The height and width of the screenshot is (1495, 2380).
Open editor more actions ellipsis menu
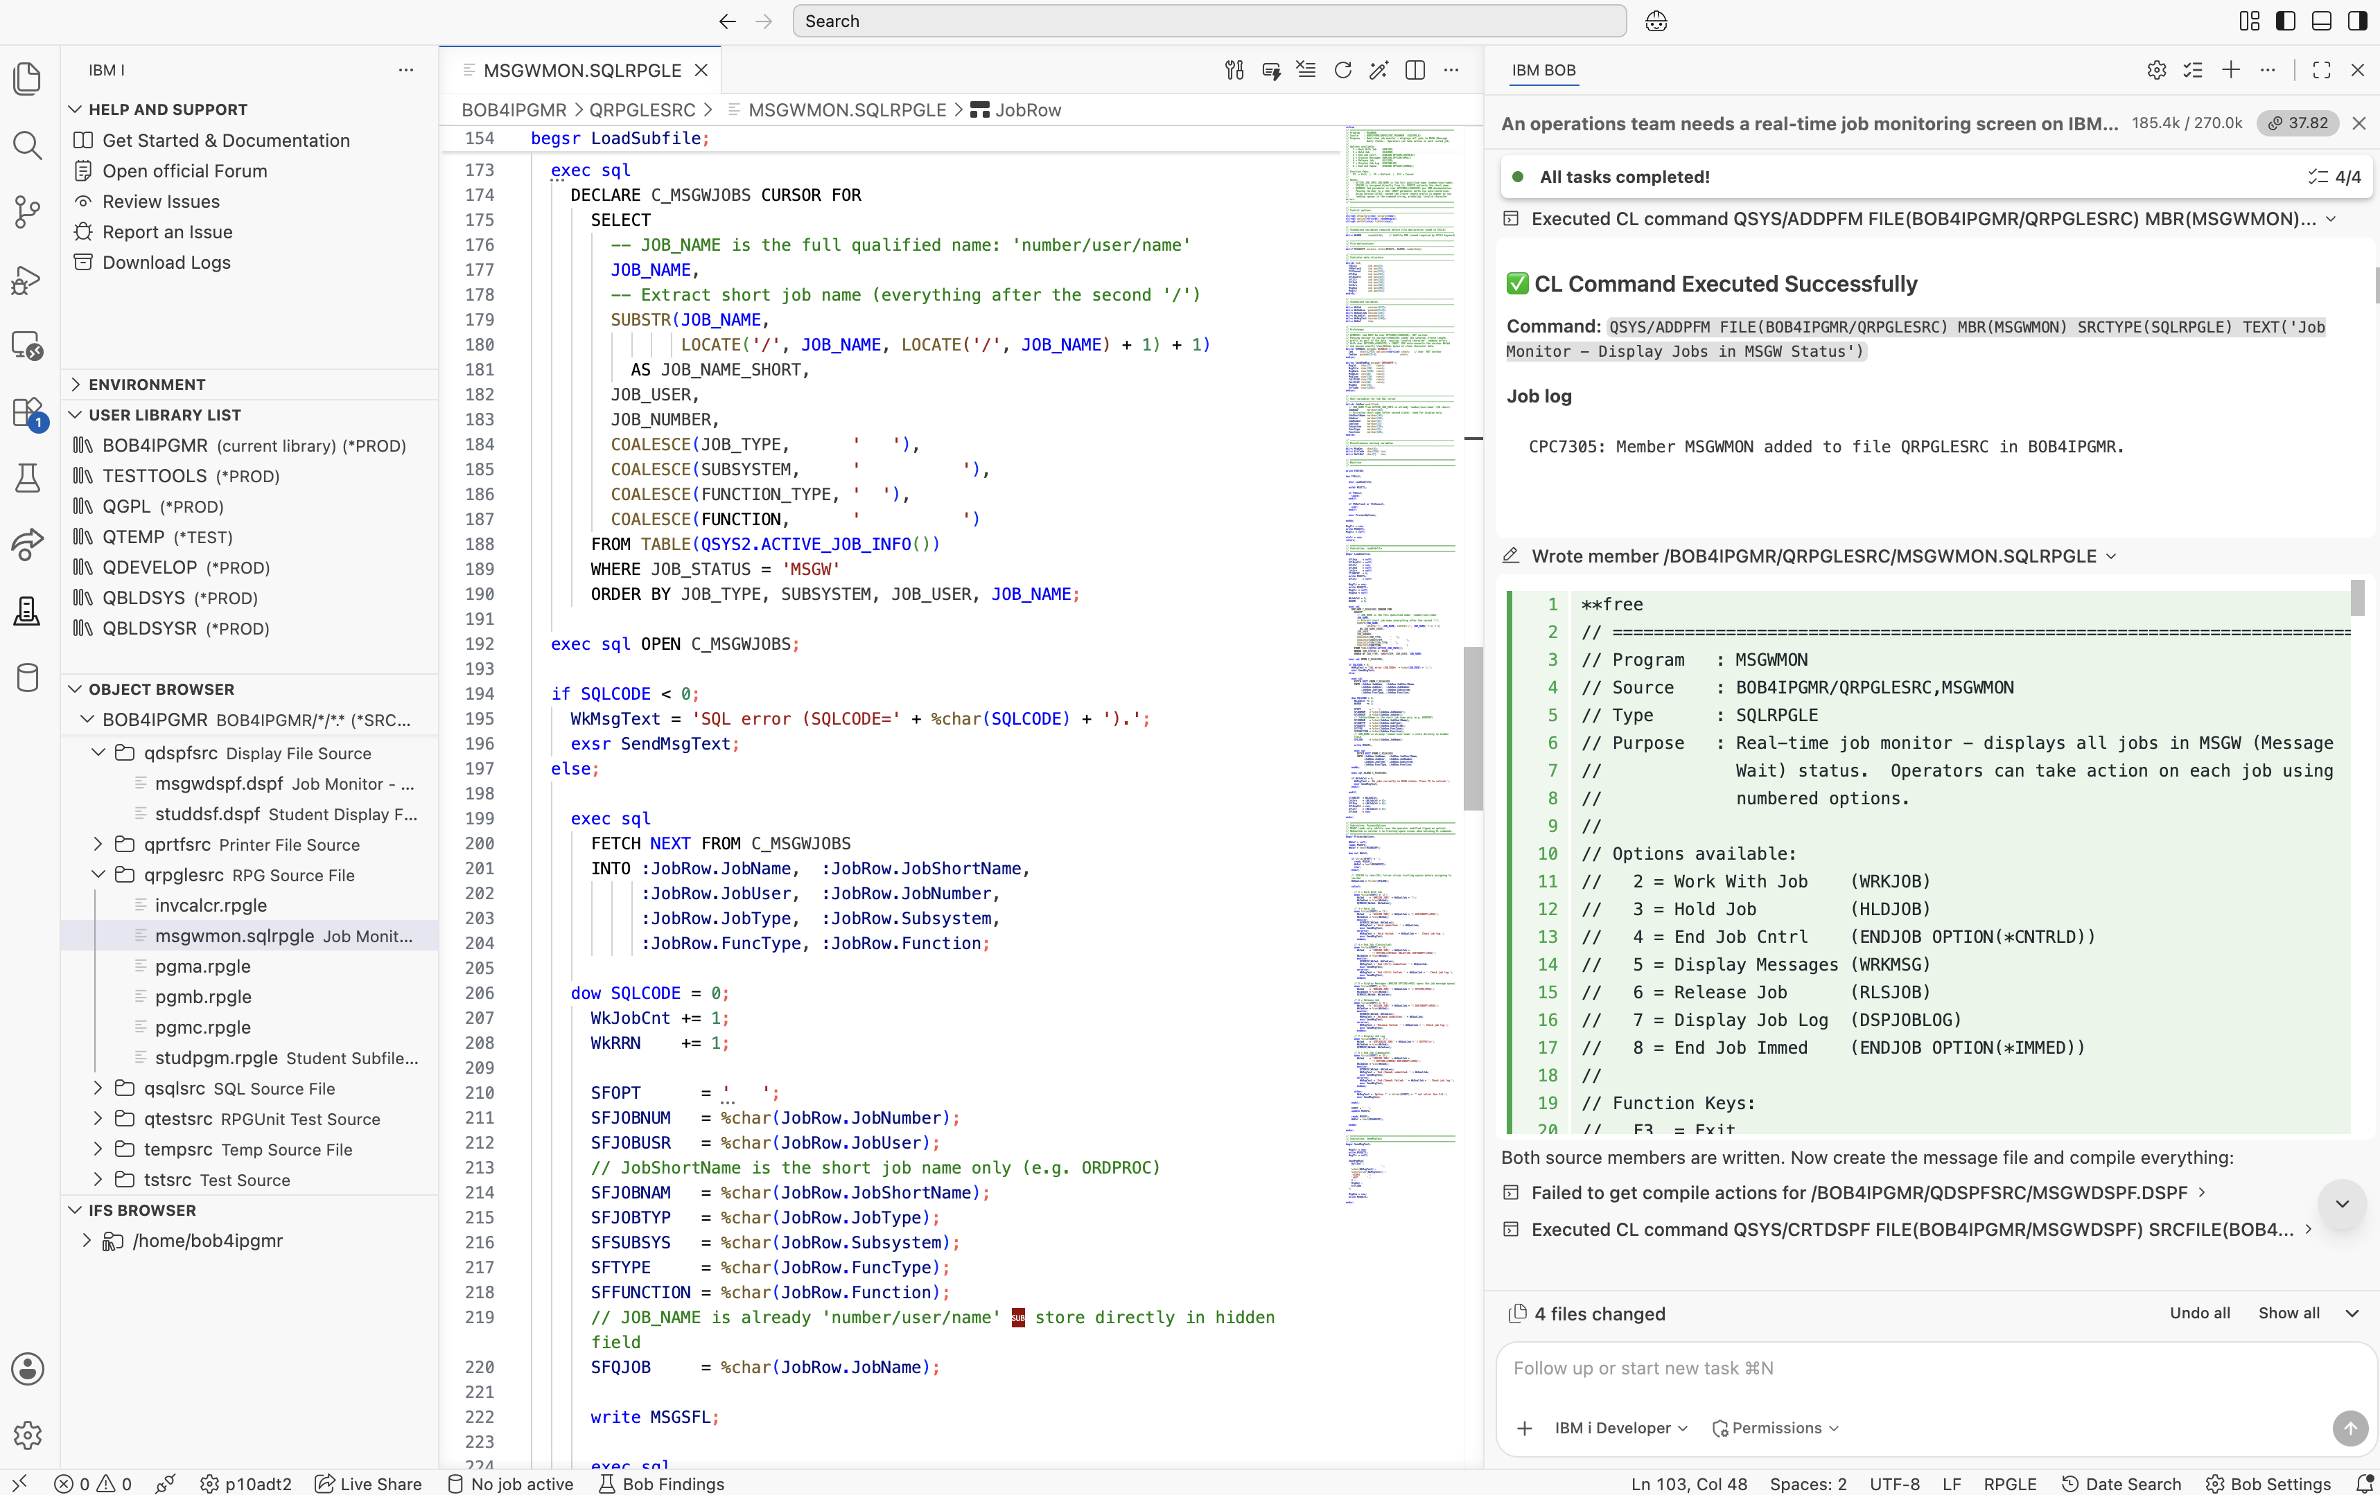[1451, 70]
